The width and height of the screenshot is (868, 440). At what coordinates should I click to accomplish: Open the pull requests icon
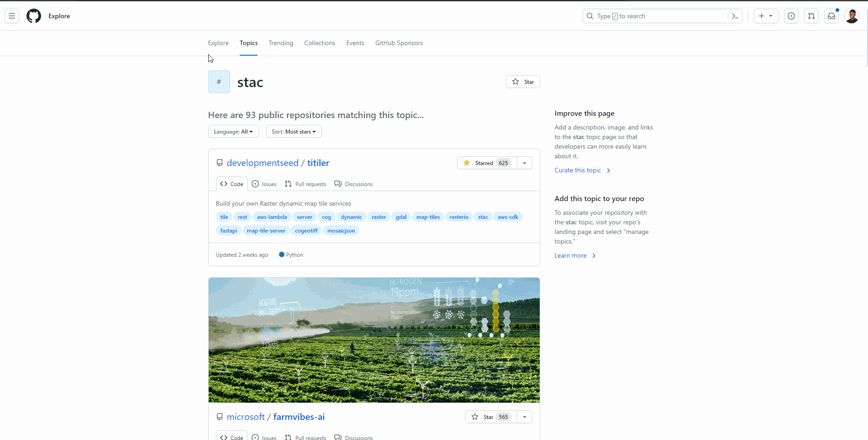click(811, 16)
